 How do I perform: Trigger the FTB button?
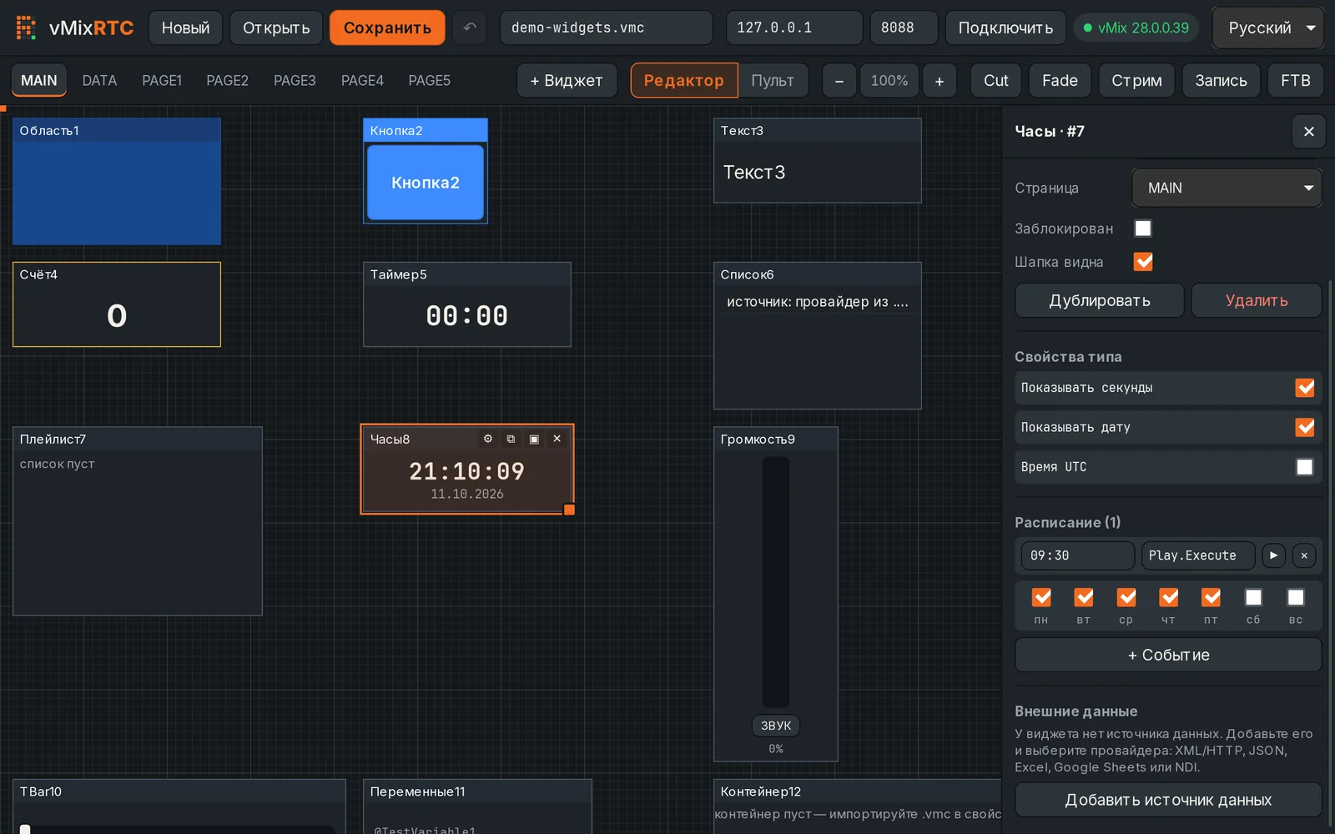(1296, 81)
